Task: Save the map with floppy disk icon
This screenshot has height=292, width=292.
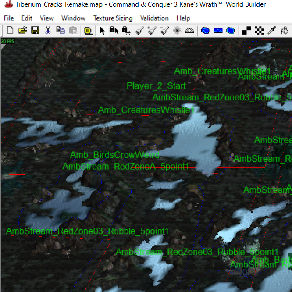Action: pos(35,30)
